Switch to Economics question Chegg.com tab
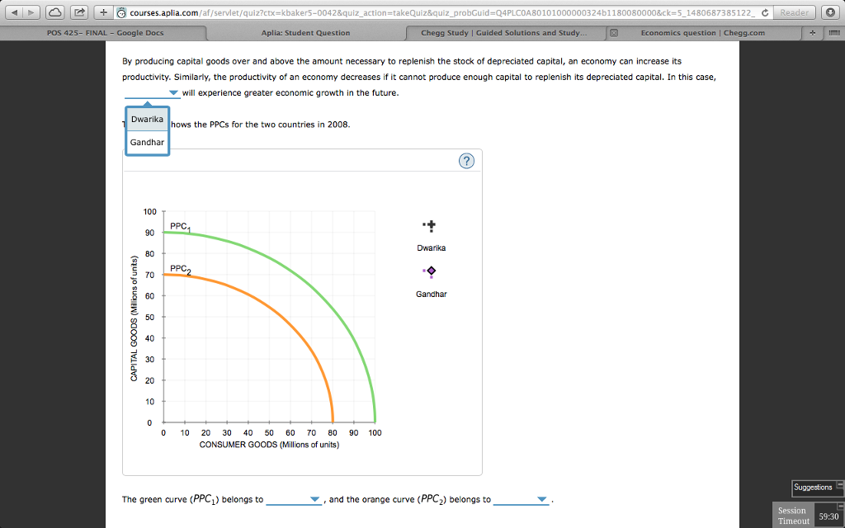The image size is (845, 528). tap(703, 33)
